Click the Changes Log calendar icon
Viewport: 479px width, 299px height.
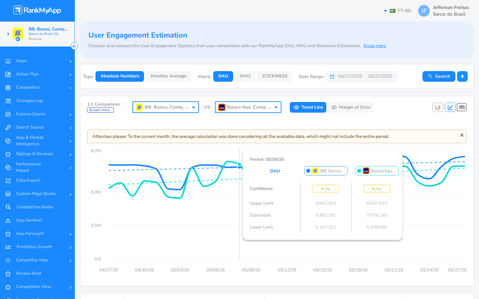tap(8, 101)
